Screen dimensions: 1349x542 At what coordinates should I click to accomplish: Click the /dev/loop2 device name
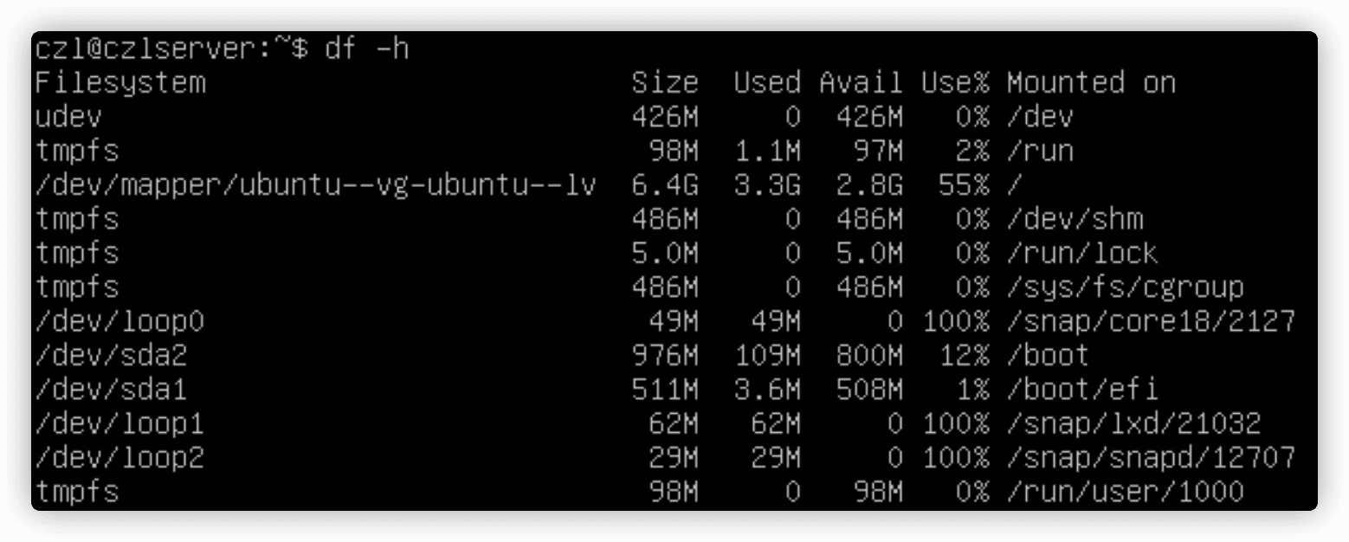point(120,458)
